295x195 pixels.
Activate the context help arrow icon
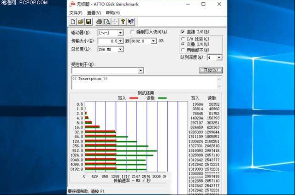pos(131,22)
